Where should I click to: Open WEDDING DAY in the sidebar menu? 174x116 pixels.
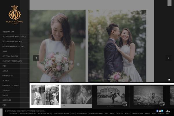pyautogui.click(x=8, y=32)
